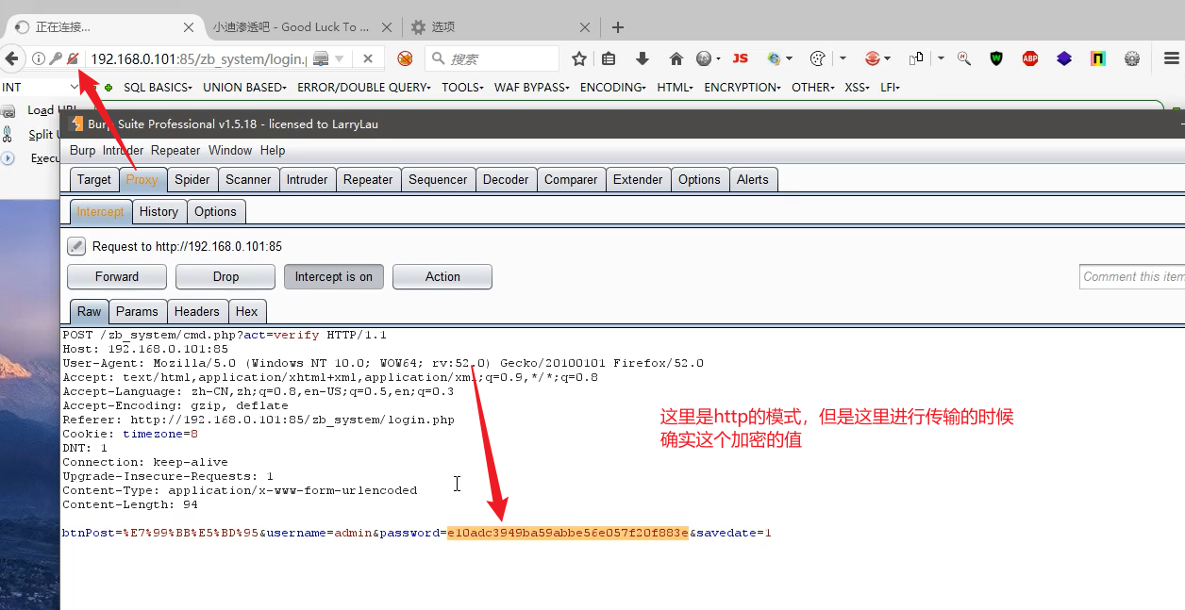
Task: Click the Action button
Action: pyautogui.click(x=442, y=276)
